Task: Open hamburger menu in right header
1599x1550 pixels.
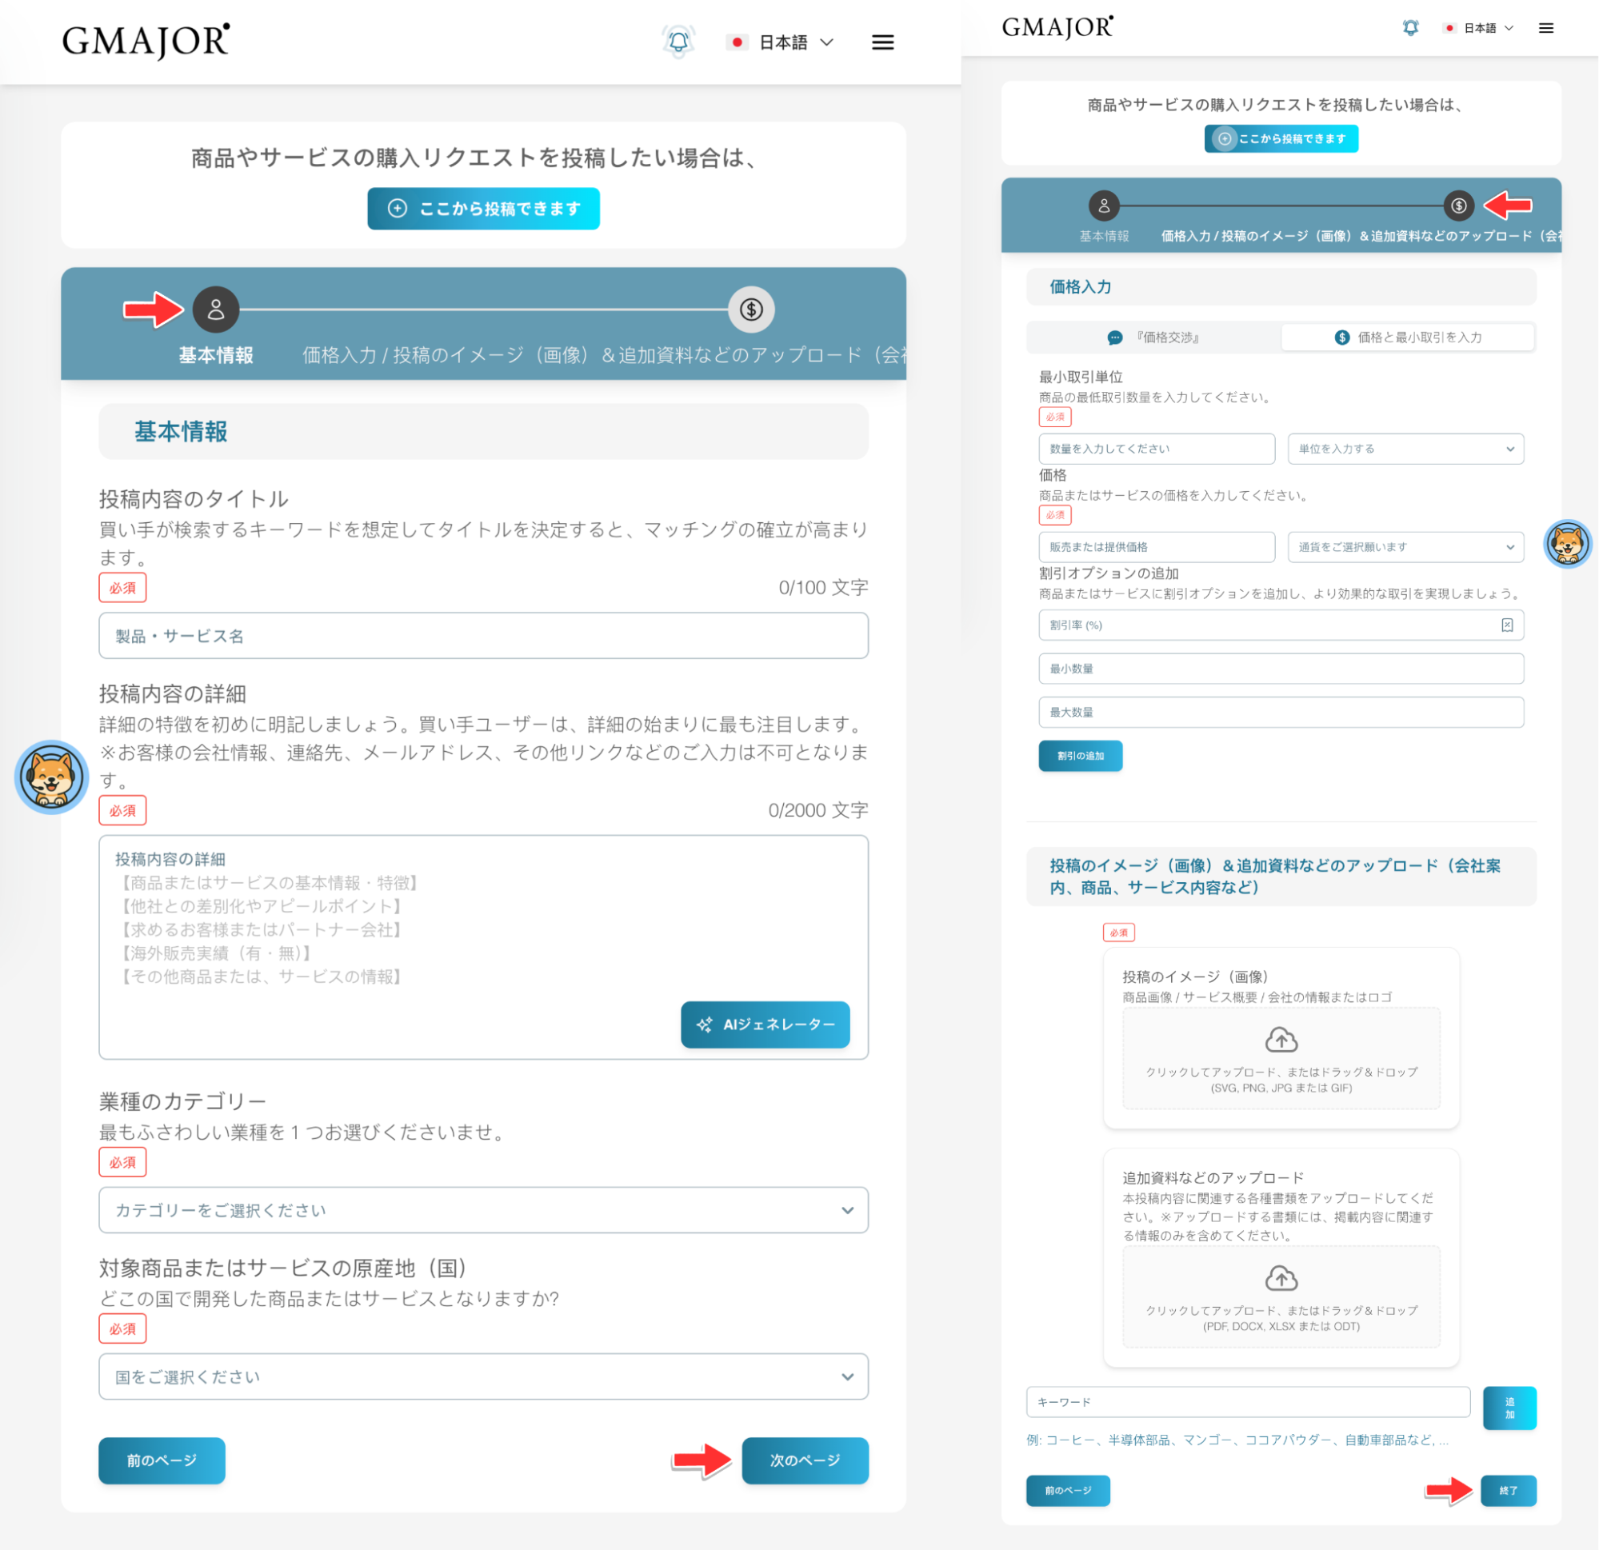Action: tap(1546, 29)
